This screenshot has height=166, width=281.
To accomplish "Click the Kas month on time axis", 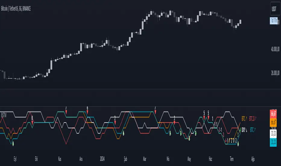I will tap(60, 159).
